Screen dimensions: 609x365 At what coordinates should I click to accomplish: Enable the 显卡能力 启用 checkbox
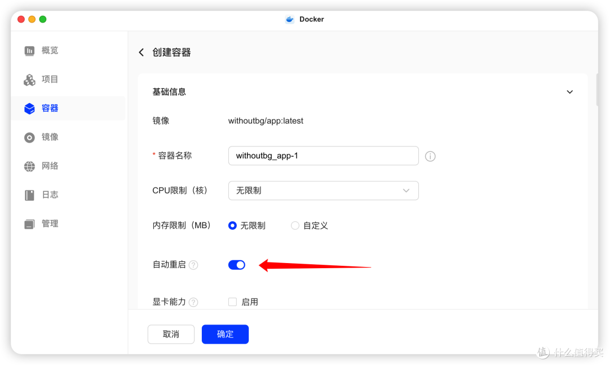[232, 302]
